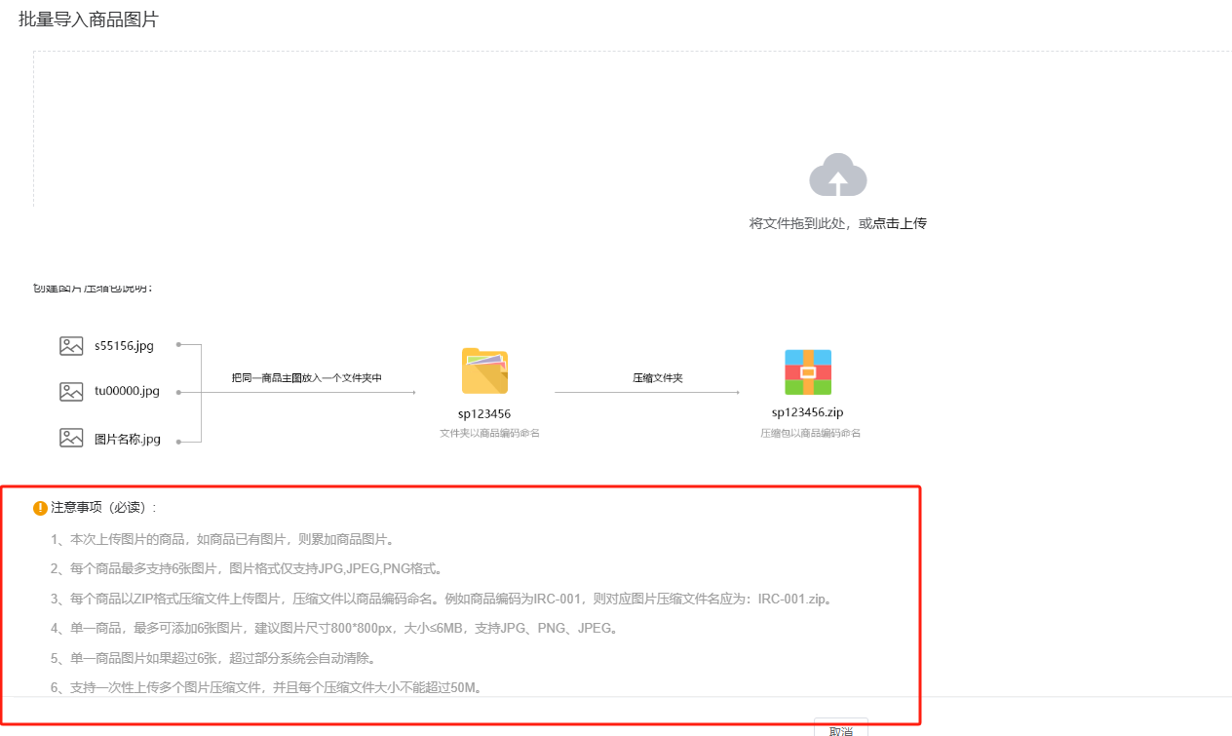Click the image icon beside 图片名称.jpg

click(x=71, y=439)
